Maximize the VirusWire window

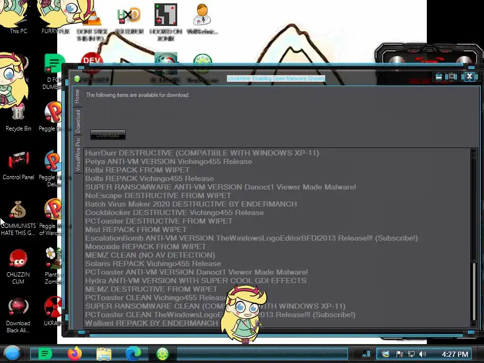coord(452,77)
